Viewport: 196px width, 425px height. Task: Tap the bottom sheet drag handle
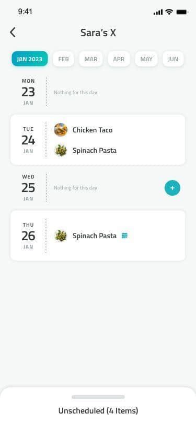pos(98,397)
